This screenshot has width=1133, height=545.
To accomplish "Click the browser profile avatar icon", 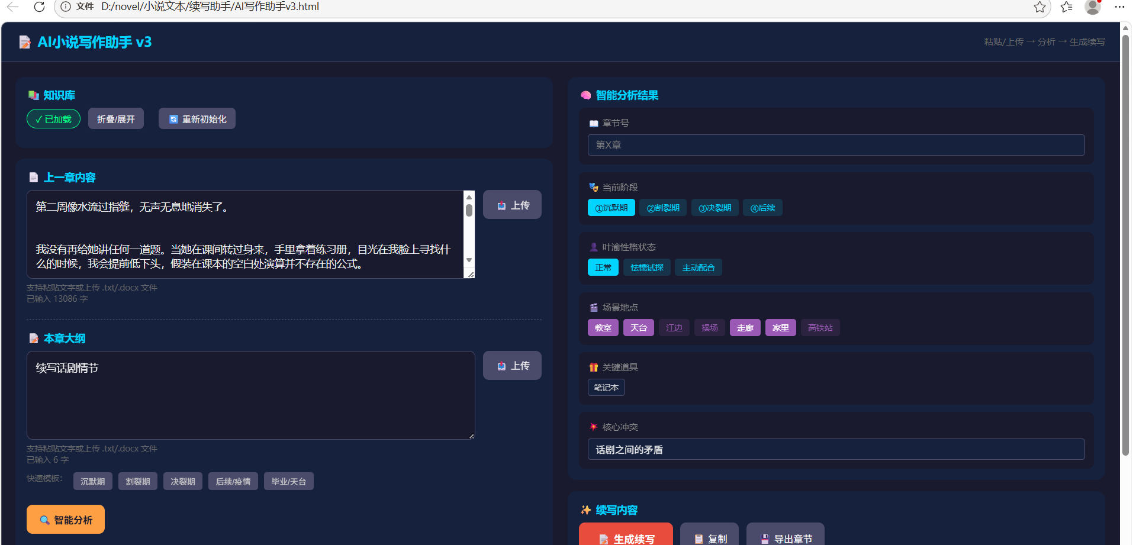I will (1092, 7).
